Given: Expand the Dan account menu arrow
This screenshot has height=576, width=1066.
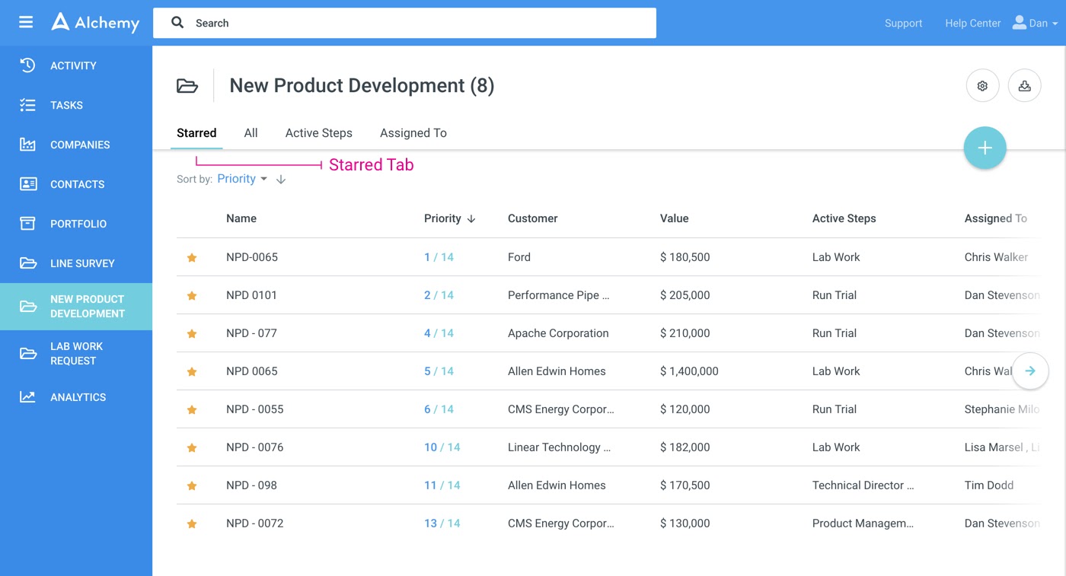Looking at the screenshot, I should [1055, 24].
